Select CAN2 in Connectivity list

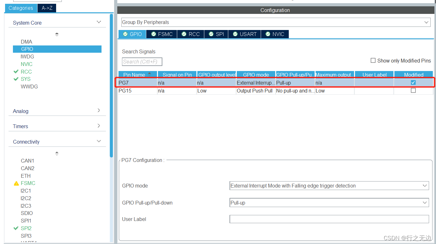pyautogui.click(x=27, y=168)
